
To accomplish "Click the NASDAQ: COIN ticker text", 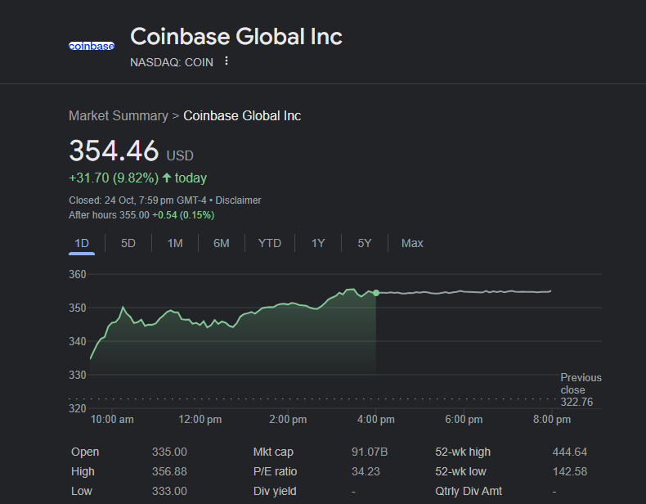I will pos(172,62).
